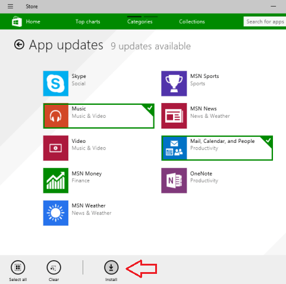Click Sports category under MSN Sports
This screenshot has height=284, width=286.
197,83
